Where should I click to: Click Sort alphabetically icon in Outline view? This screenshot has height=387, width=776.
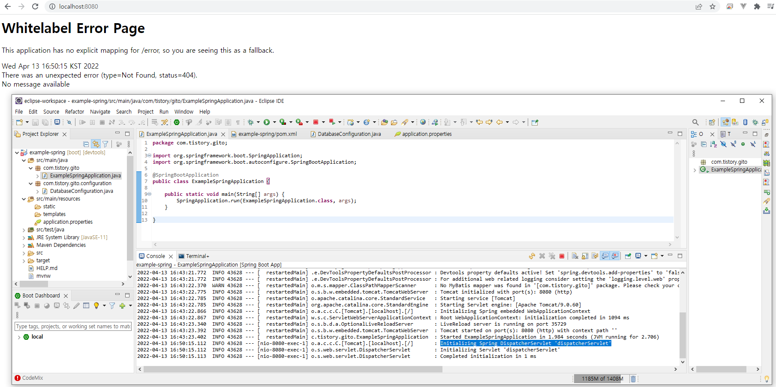[713, 144]
